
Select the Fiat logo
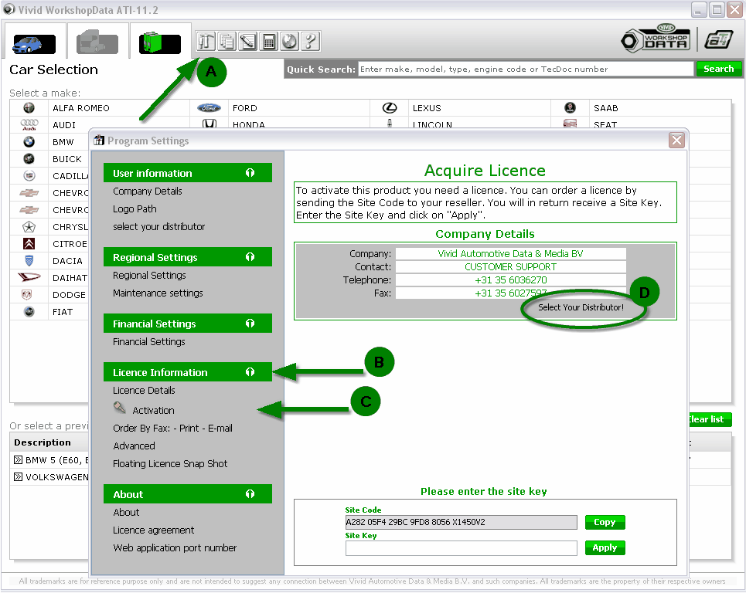coord(29,312)
